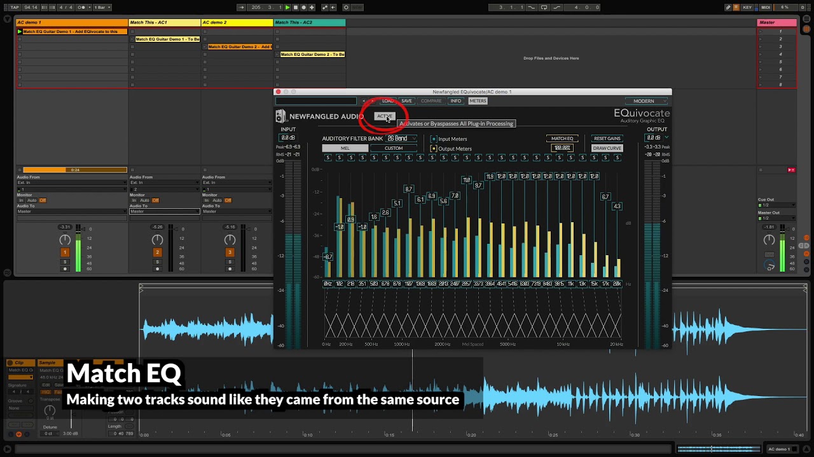Click track 3 pan knob
Screen dimensions: 814x457
230,239
